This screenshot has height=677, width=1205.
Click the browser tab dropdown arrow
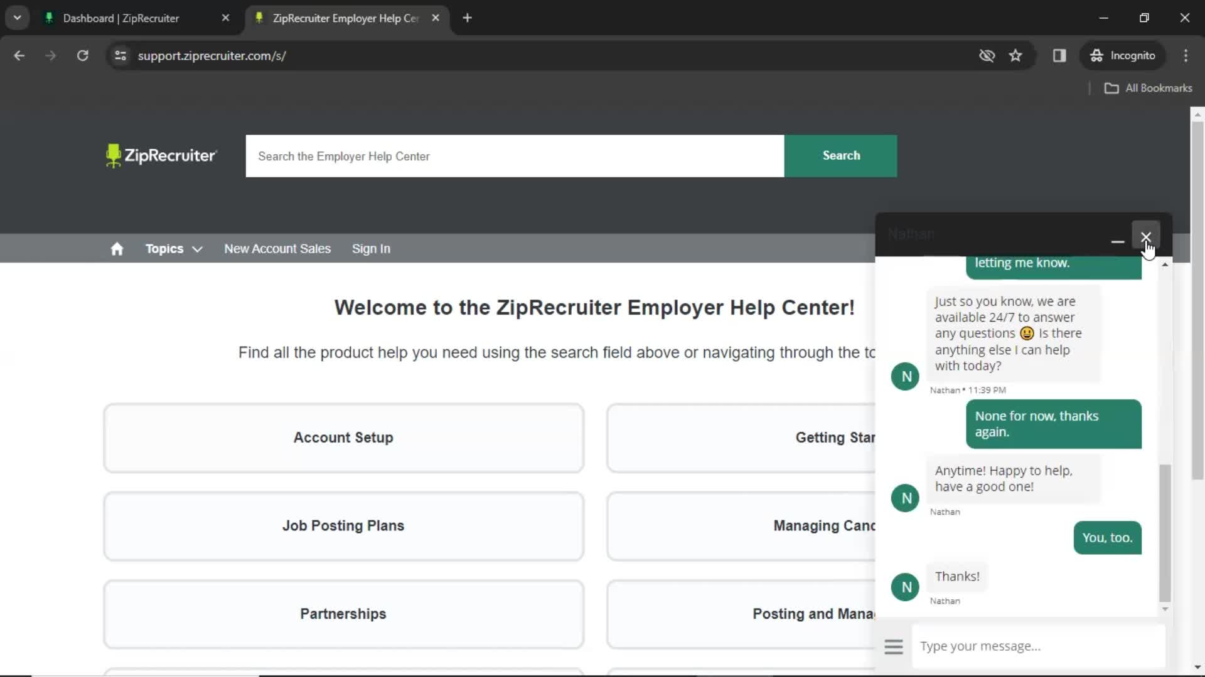(x=18, y=18)
